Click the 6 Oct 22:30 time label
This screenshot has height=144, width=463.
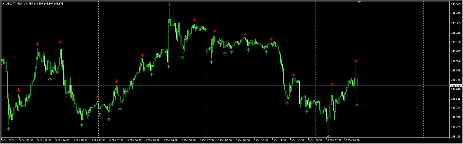207,140
